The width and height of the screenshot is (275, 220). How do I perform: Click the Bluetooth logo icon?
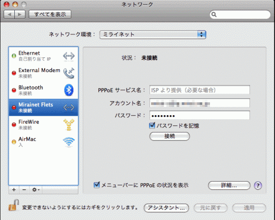(69, 90)
